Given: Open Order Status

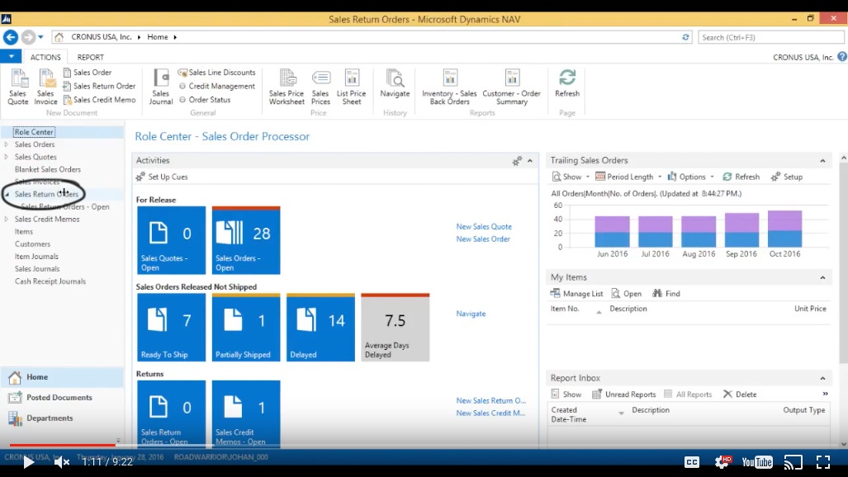Looking at the screenshot, I should point(205,100).
